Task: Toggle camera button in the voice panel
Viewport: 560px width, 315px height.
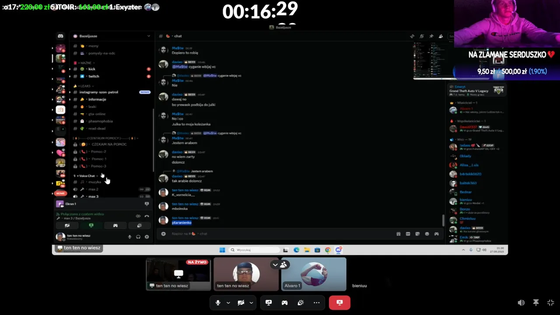Action: 67,225
